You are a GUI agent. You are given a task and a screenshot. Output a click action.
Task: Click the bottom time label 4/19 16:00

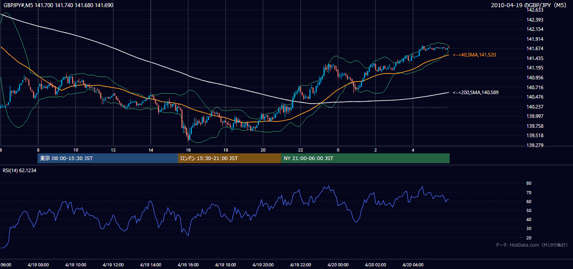(188, 265)
